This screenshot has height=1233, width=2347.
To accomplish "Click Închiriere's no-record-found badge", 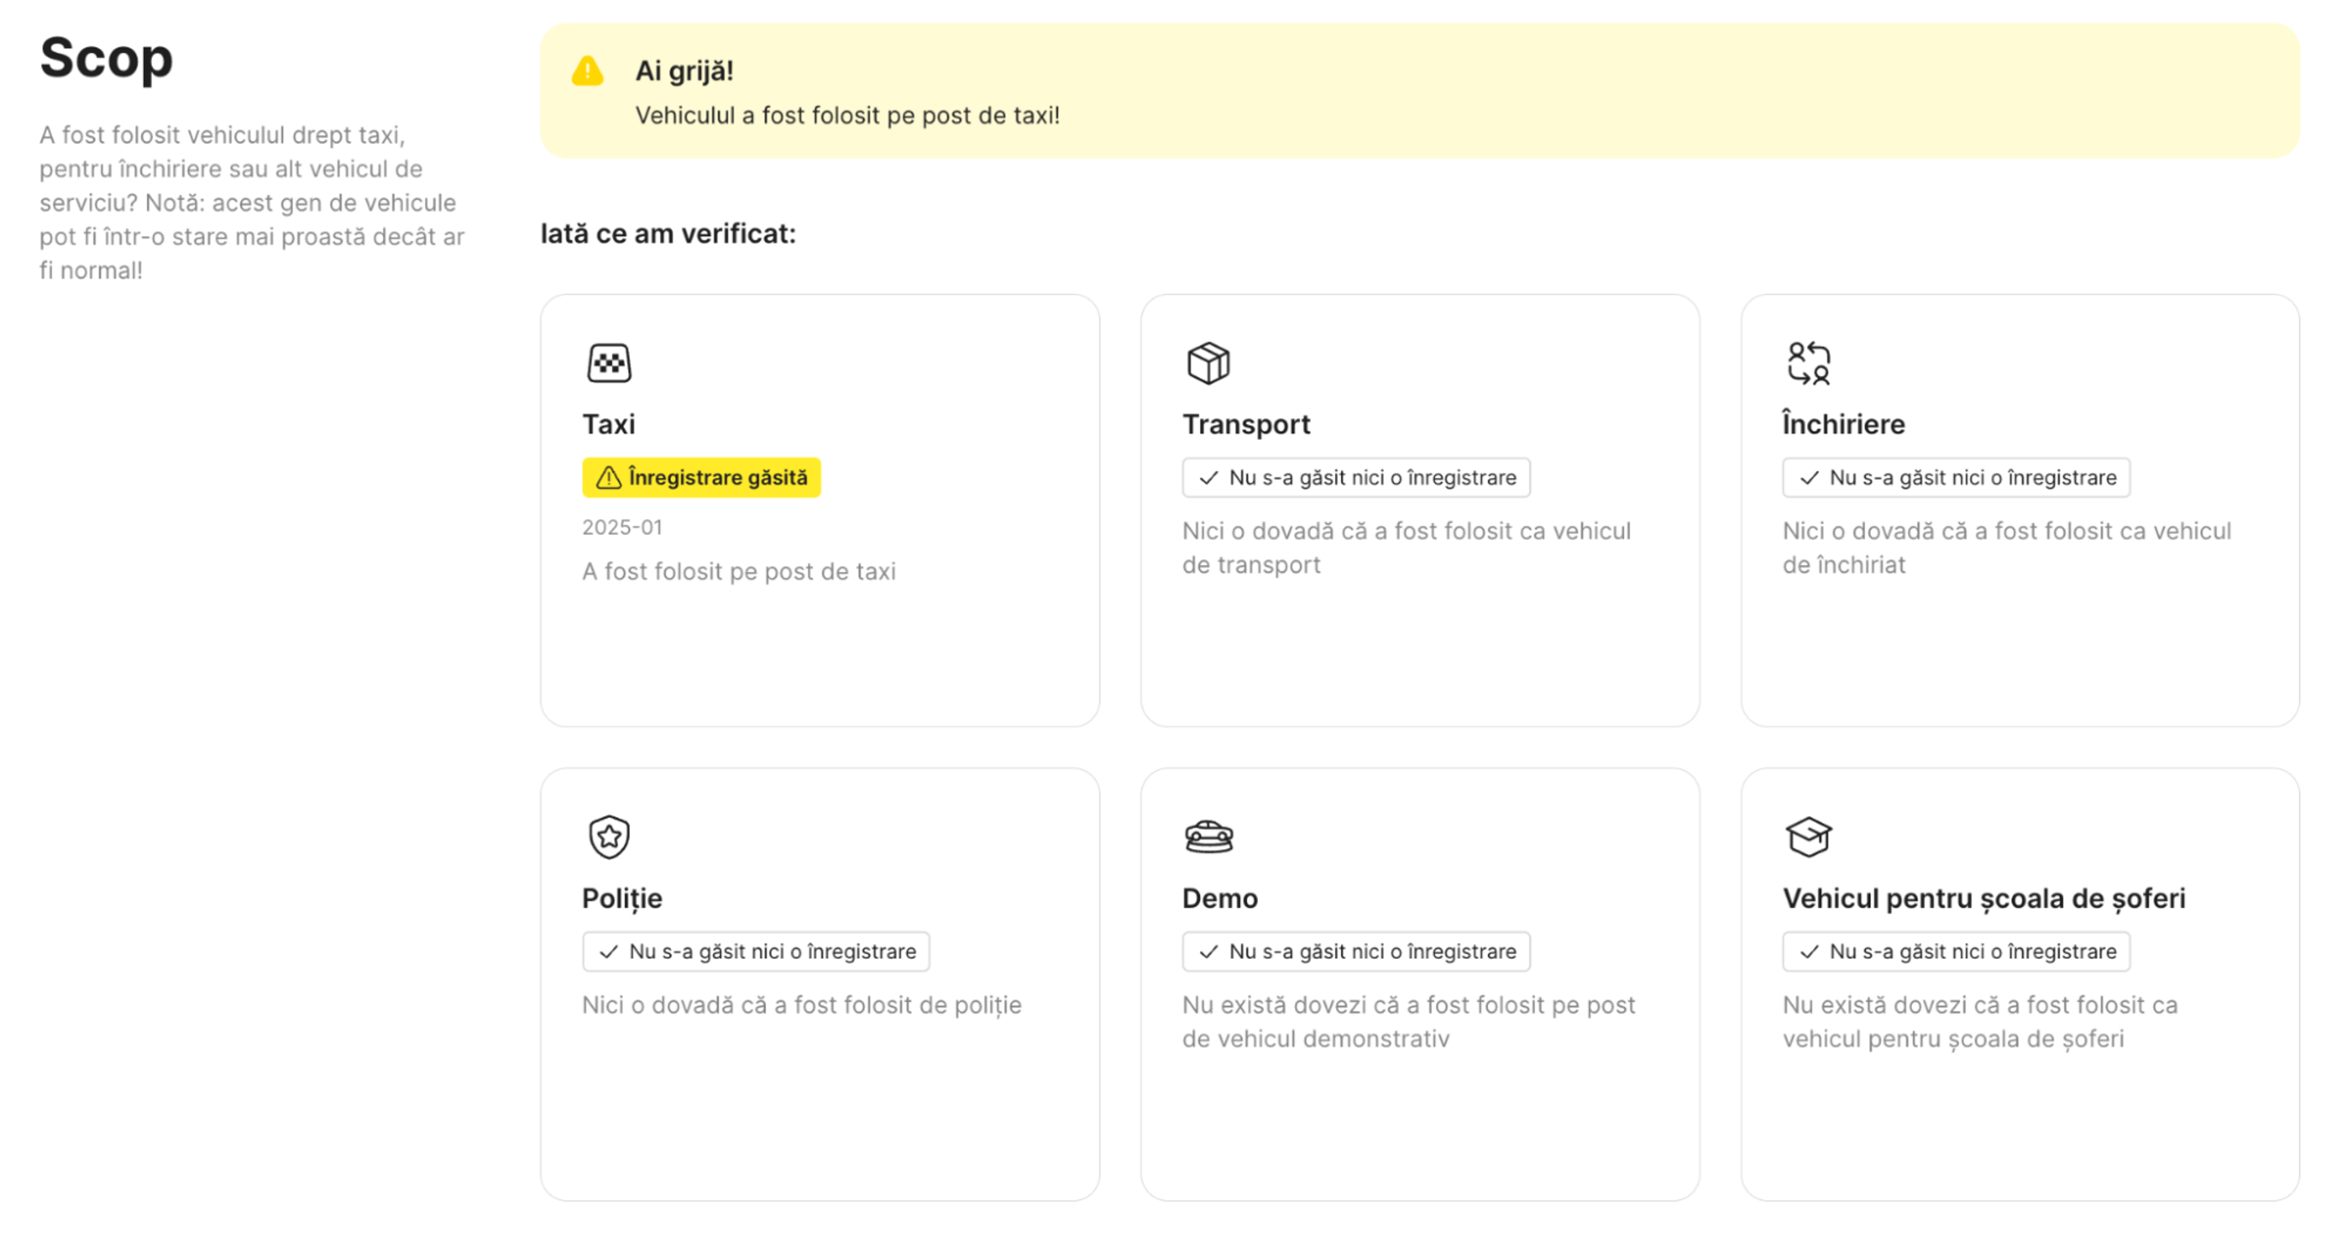I will pyautogui.click(x=1955, y=477).
